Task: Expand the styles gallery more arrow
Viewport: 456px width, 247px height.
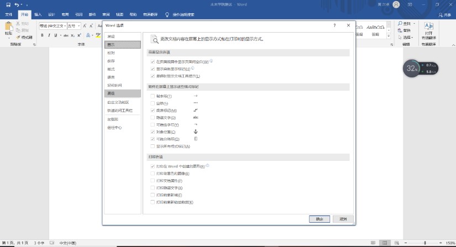Action: 388,36
